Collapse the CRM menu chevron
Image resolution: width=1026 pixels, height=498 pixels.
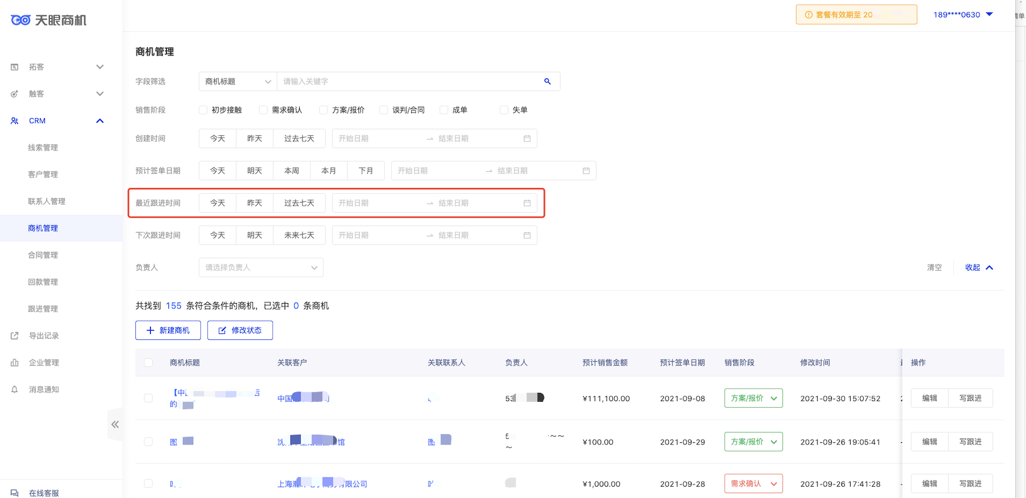tap(100, 121)
